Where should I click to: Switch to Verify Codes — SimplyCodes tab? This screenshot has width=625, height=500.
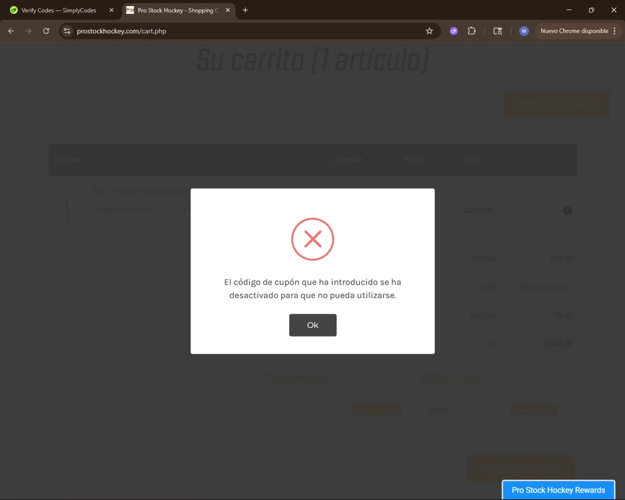point(59,10)
